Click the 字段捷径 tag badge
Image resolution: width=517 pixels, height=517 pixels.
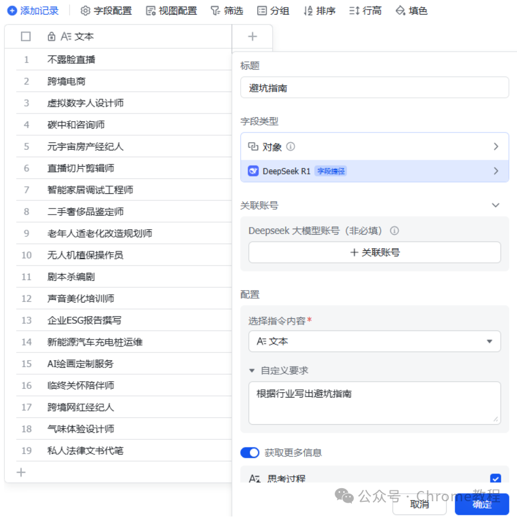pos(331,171)
